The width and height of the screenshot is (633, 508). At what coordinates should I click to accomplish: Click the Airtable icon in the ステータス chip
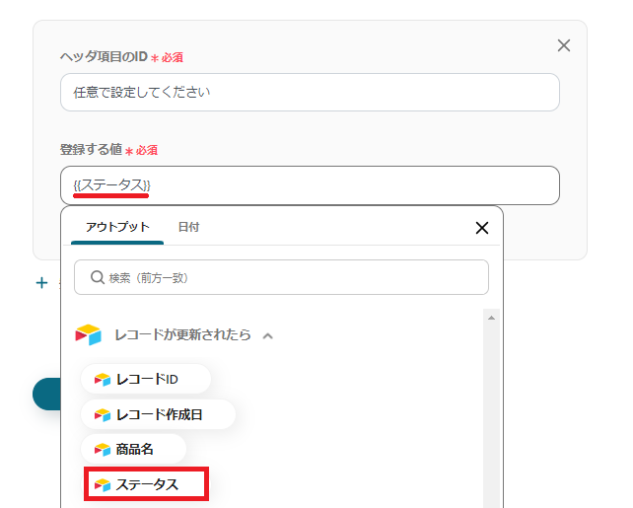(103, 484)
